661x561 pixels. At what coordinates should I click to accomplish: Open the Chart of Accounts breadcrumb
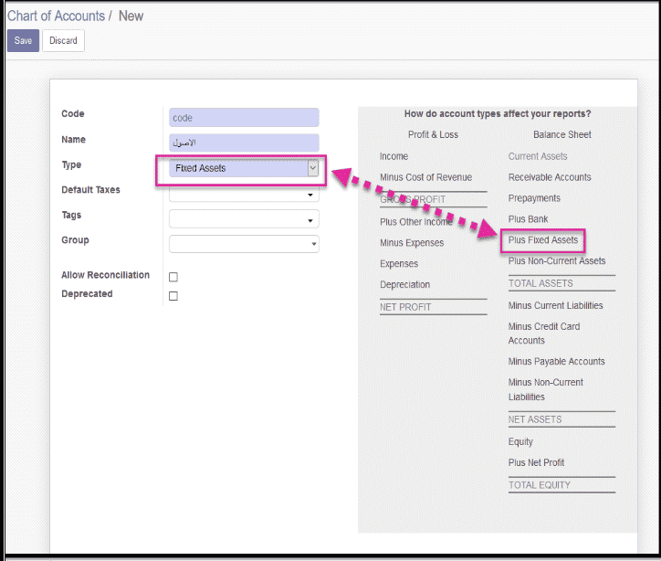(x=56, y=16)
